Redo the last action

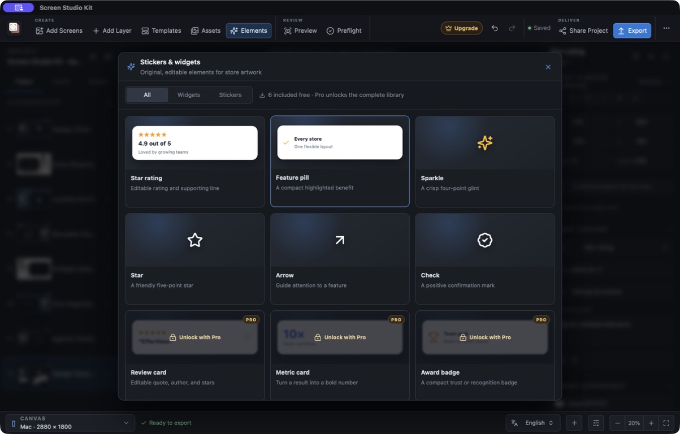tap(512, 28)
